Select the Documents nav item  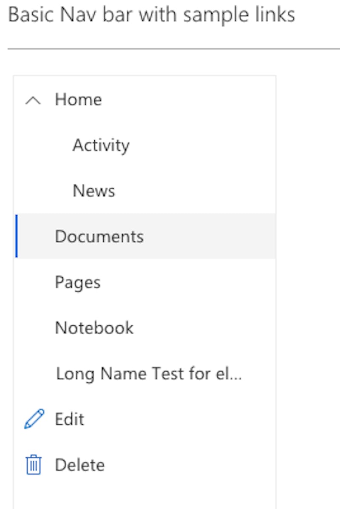coord(99,236)
